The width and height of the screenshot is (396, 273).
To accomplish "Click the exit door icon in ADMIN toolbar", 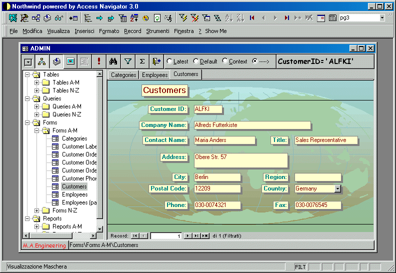I will [x=157, y=61].
